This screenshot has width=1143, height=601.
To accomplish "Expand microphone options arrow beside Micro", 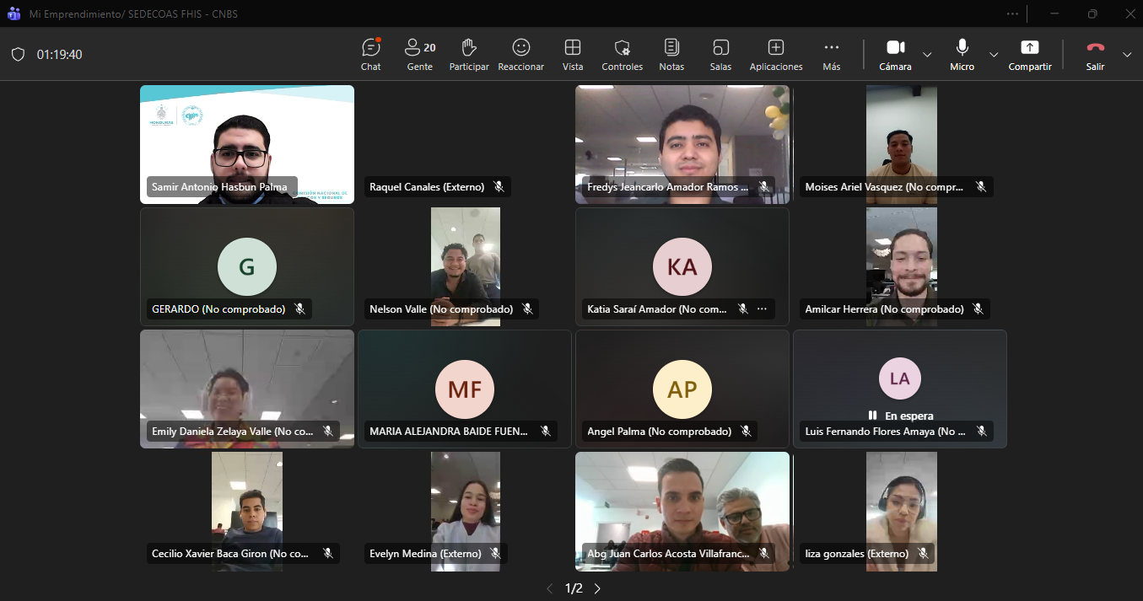I will pyautogui.click(x=994, y=55).
